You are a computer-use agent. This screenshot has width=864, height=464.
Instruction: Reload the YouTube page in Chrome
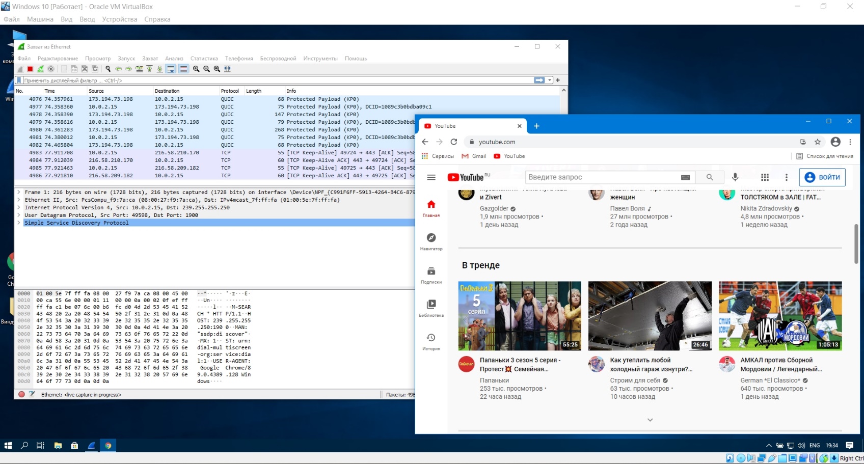click(453, 142)
